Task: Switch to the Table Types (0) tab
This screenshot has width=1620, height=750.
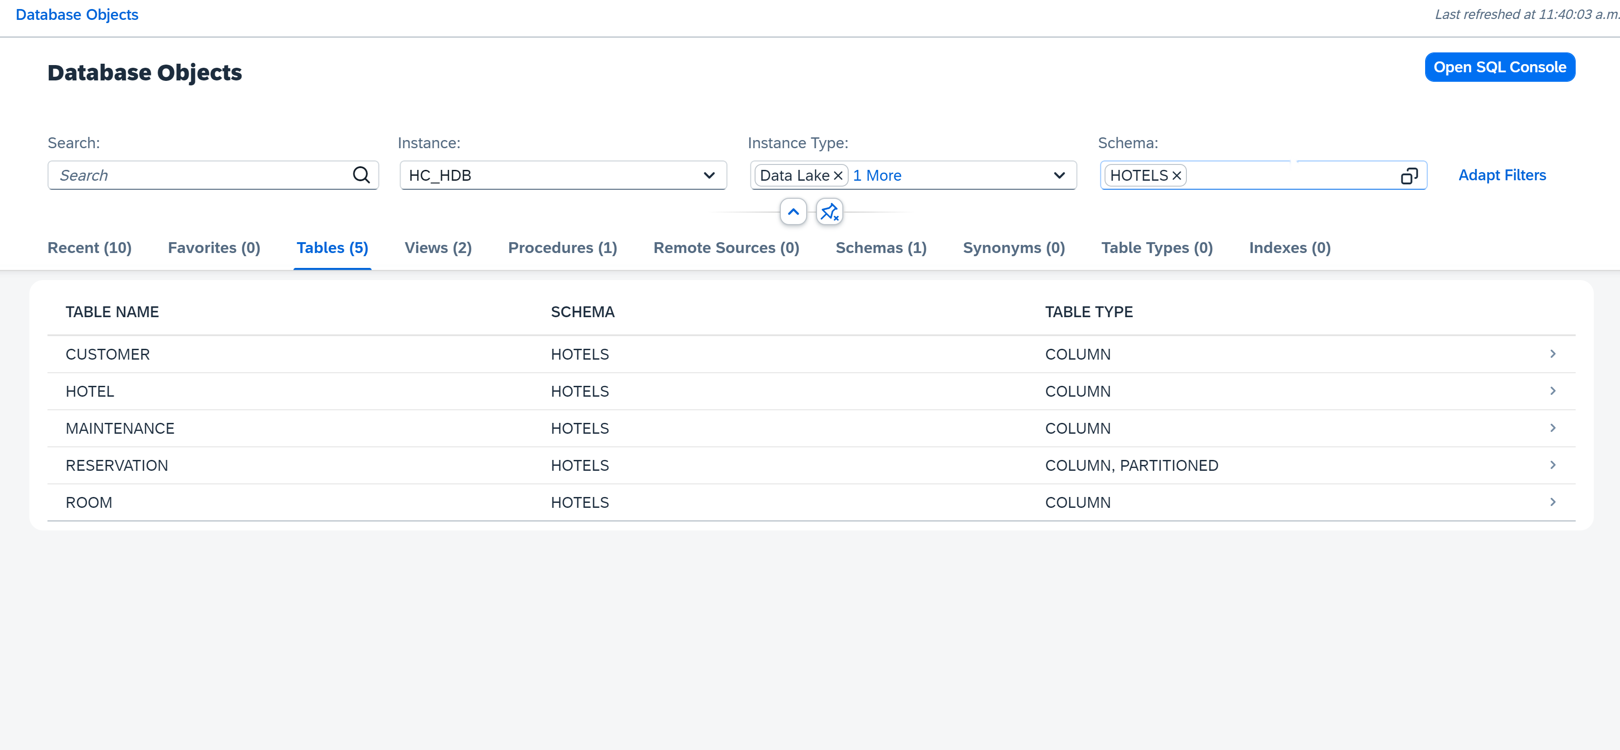Action: point(1157,248)
